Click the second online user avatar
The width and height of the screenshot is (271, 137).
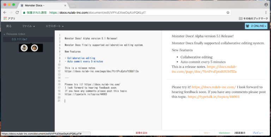click(34, 48)
